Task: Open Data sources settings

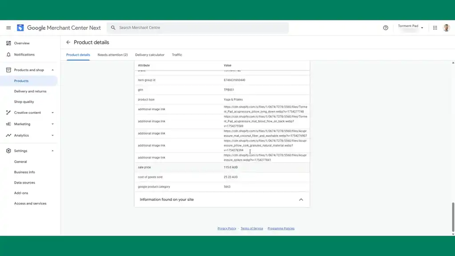Action: (x=24, y=183)
